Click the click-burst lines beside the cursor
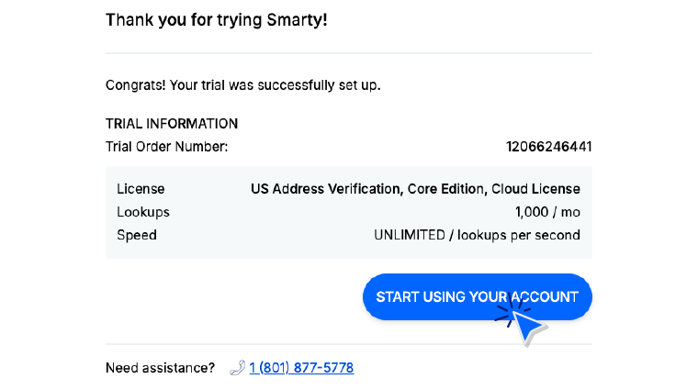698x390 pixels. (x=506, y=310)
